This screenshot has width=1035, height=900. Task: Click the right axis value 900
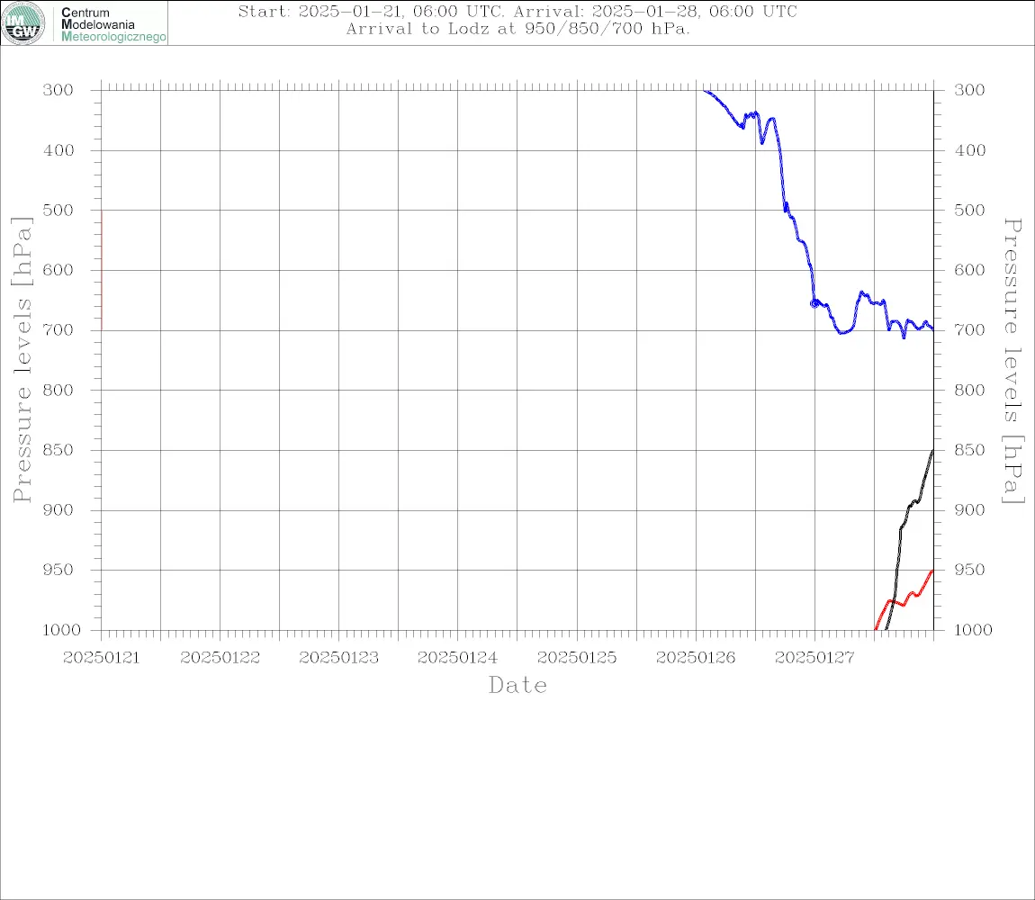969,509
